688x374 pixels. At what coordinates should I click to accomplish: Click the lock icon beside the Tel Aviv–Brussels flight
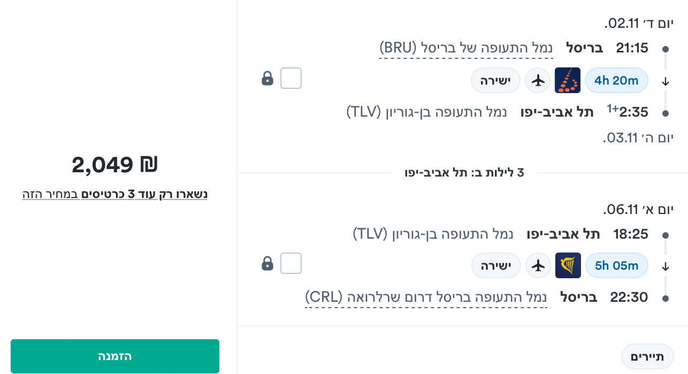click(x=267, y=263)
